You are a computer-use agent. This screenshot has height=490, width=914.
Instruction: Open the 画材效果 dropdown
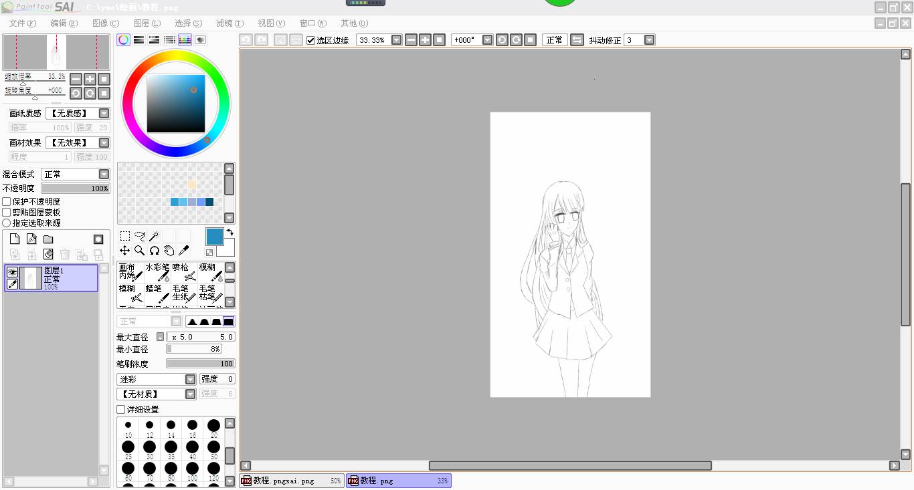click(x=104, y=142)
